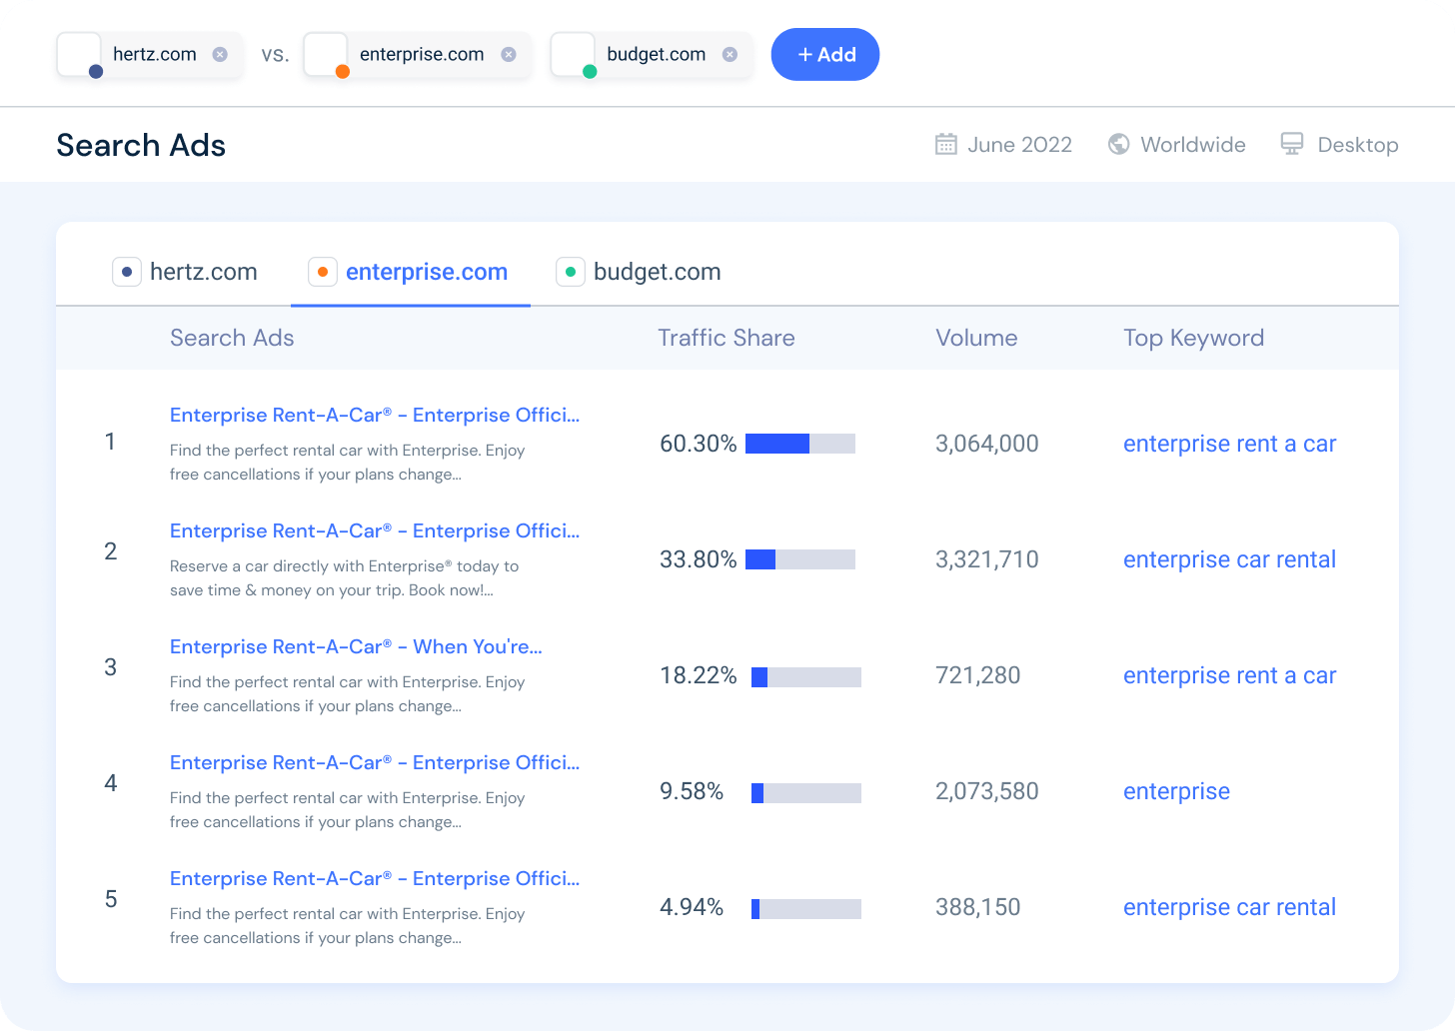Switch to the hertz.com tab
Image resolution: width=1455 pixels, height=1031 pixels.
coord(203,271)
